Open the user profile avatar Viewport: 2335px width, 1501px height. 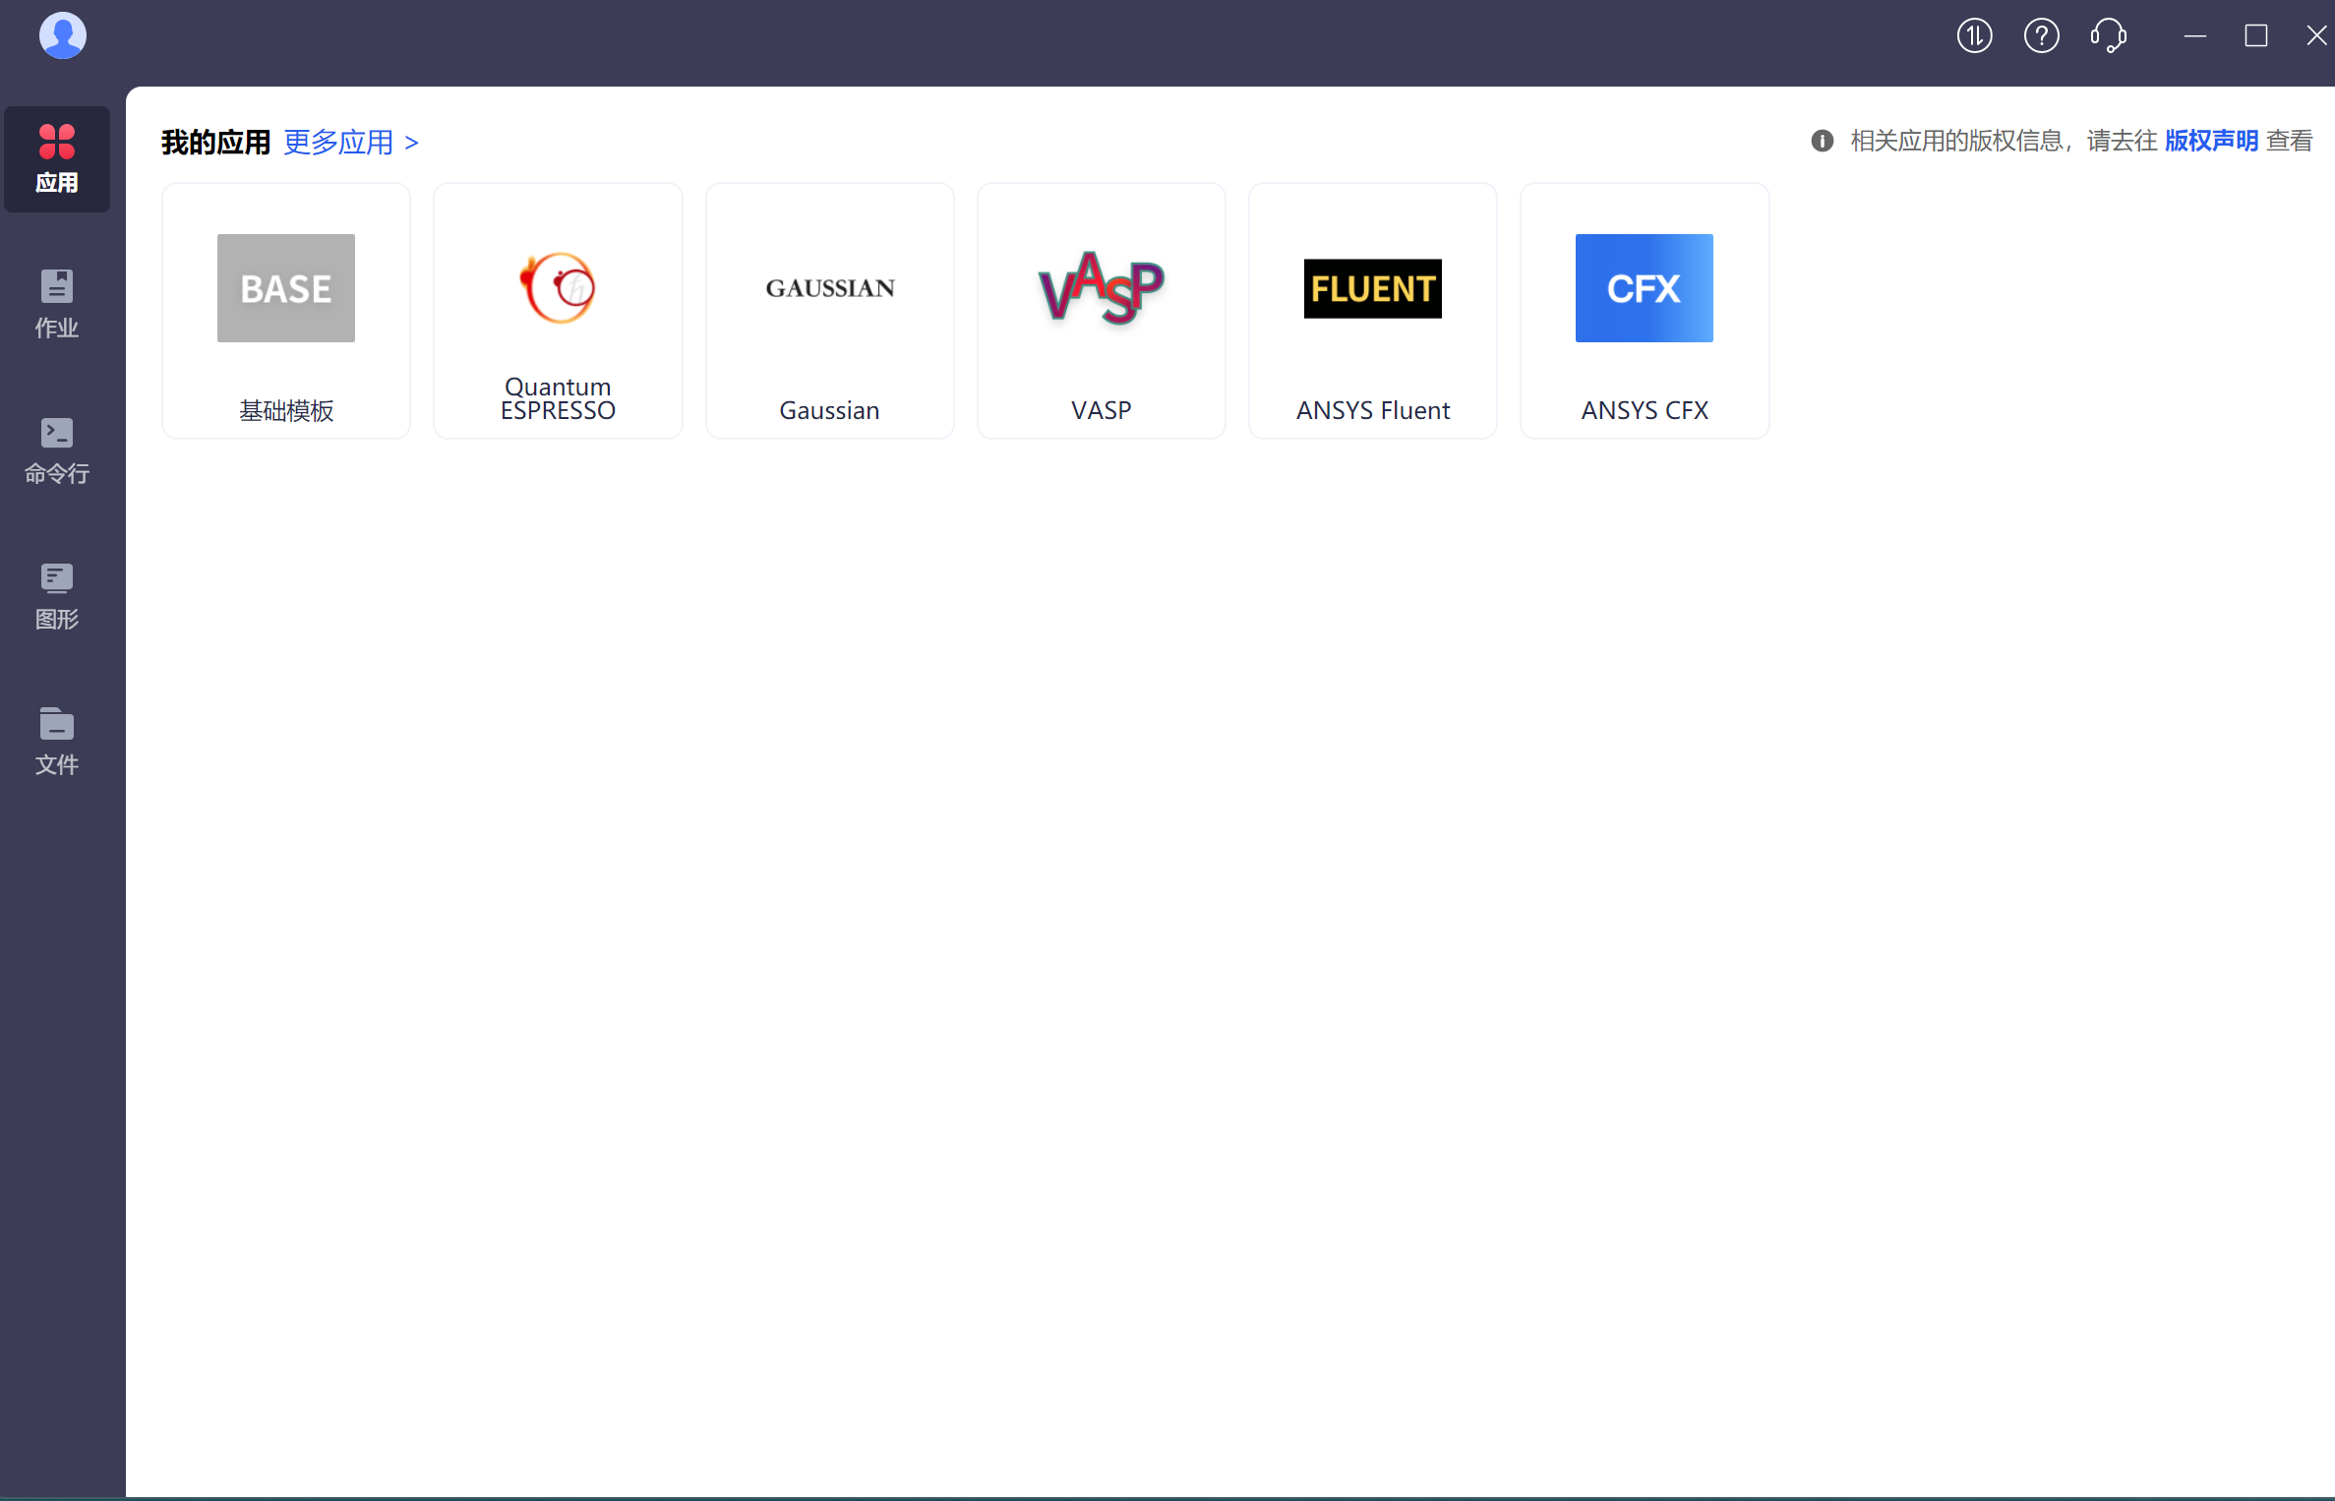62,36
